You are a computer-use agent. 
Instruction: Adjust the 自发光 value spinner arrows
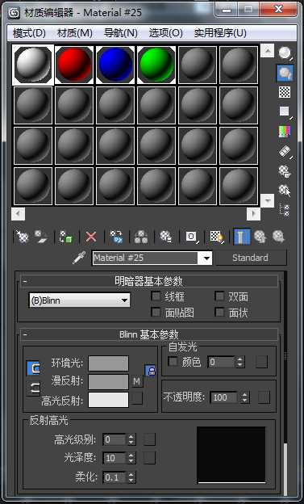point(239,362)
